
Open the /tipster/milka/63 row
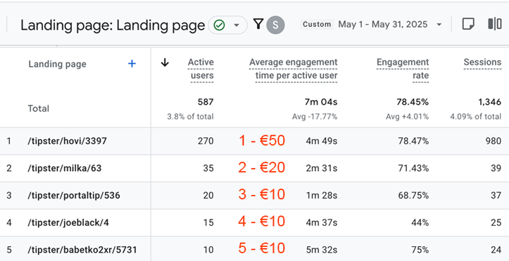point(255,168)
